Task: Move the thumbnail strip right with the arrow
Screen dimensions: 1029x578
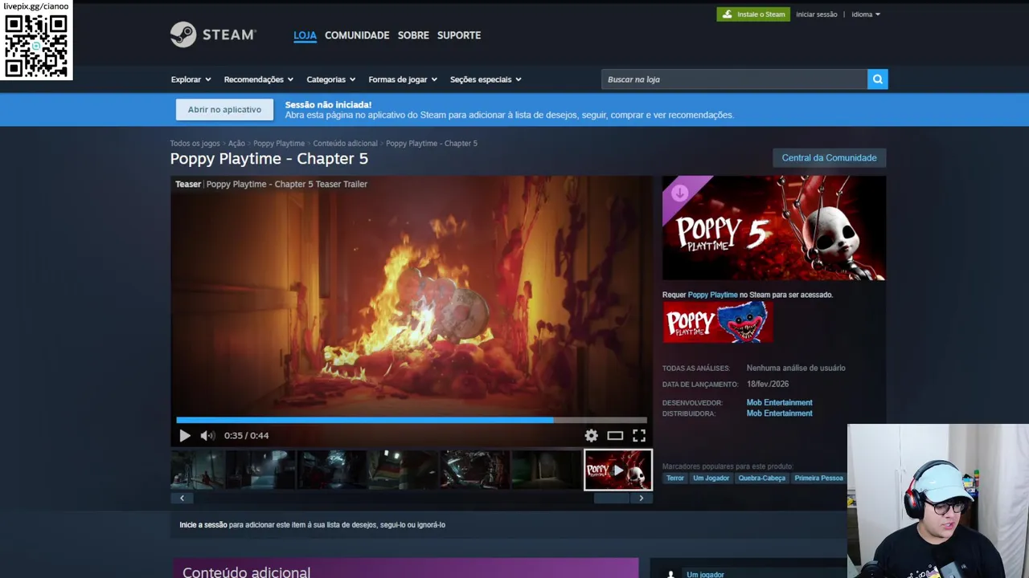Action: (x=641, y=499)
